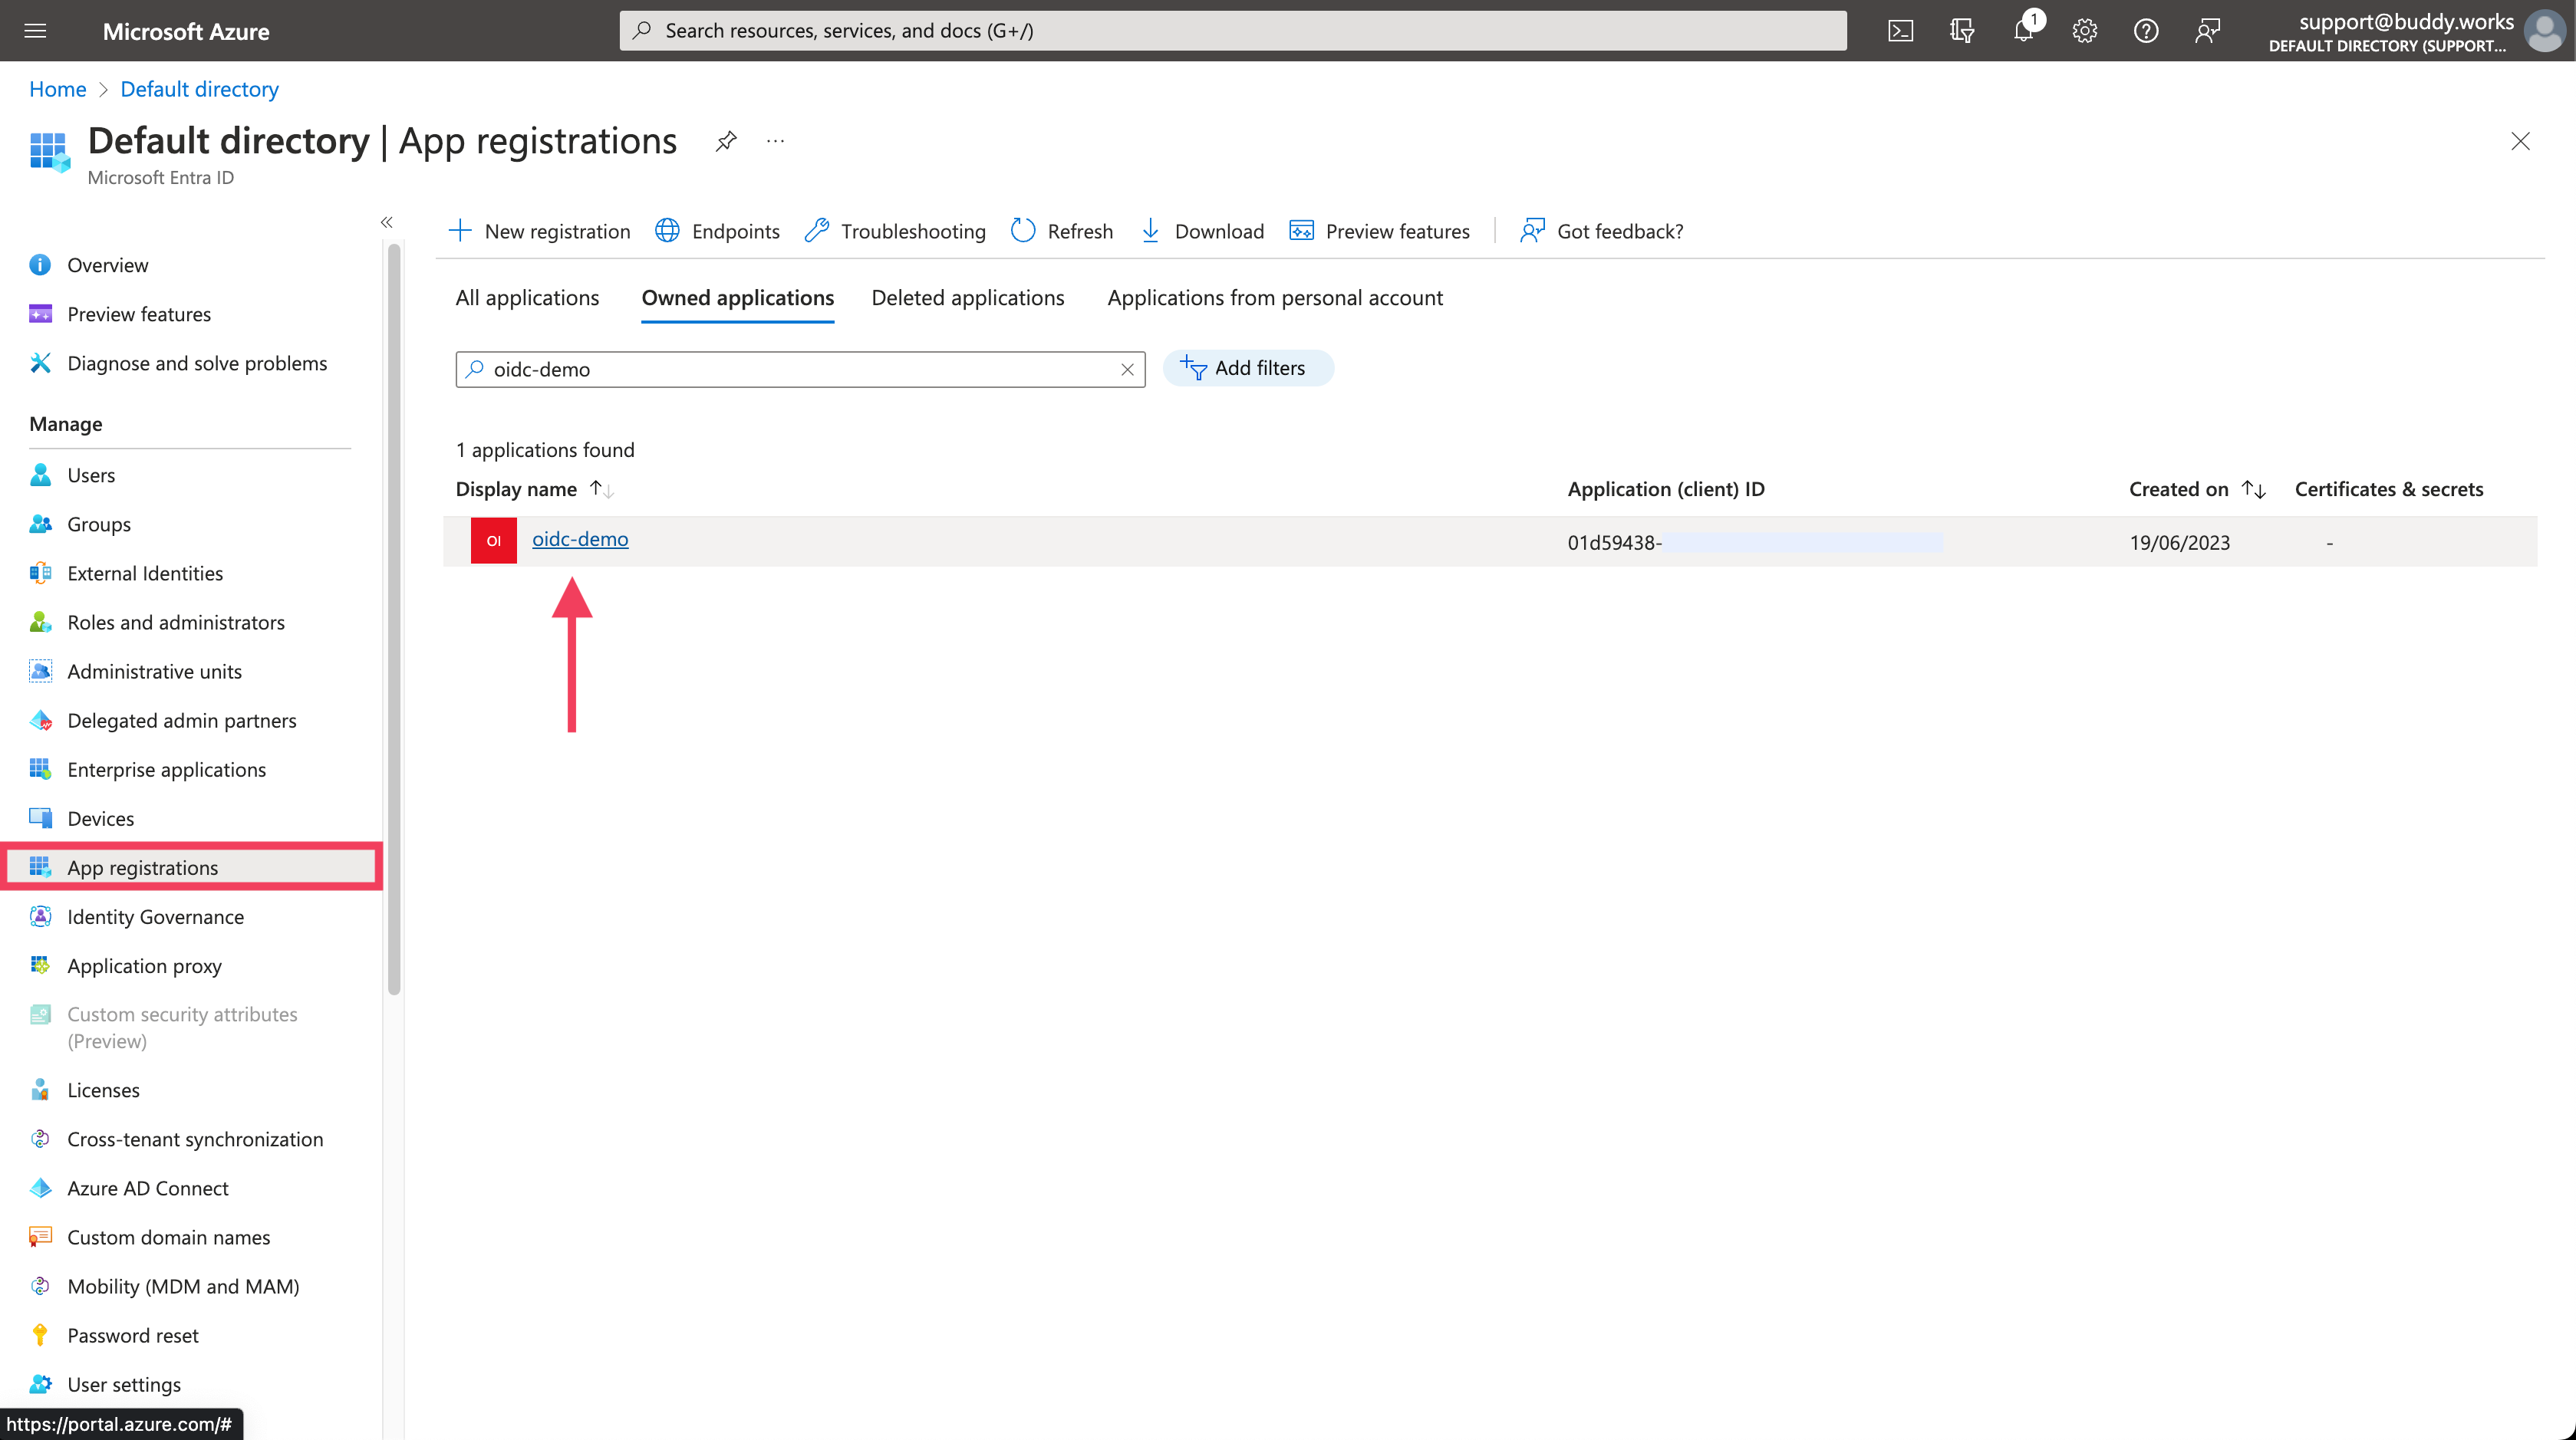This screenshot has width=2576, height=1440.
Task: Sort by Display name column
Action: (534, 488)
